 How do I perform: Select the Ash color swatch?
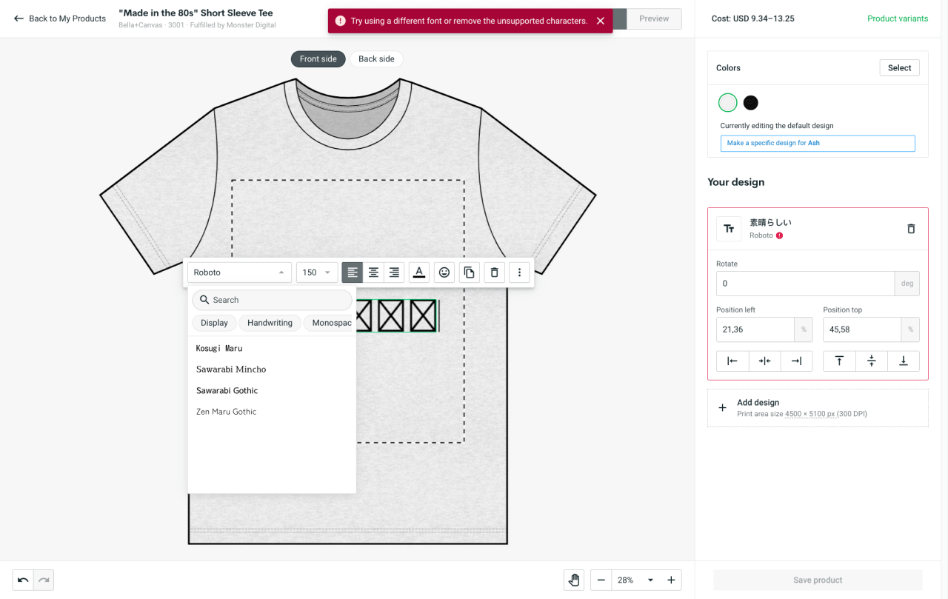point(728,103)
